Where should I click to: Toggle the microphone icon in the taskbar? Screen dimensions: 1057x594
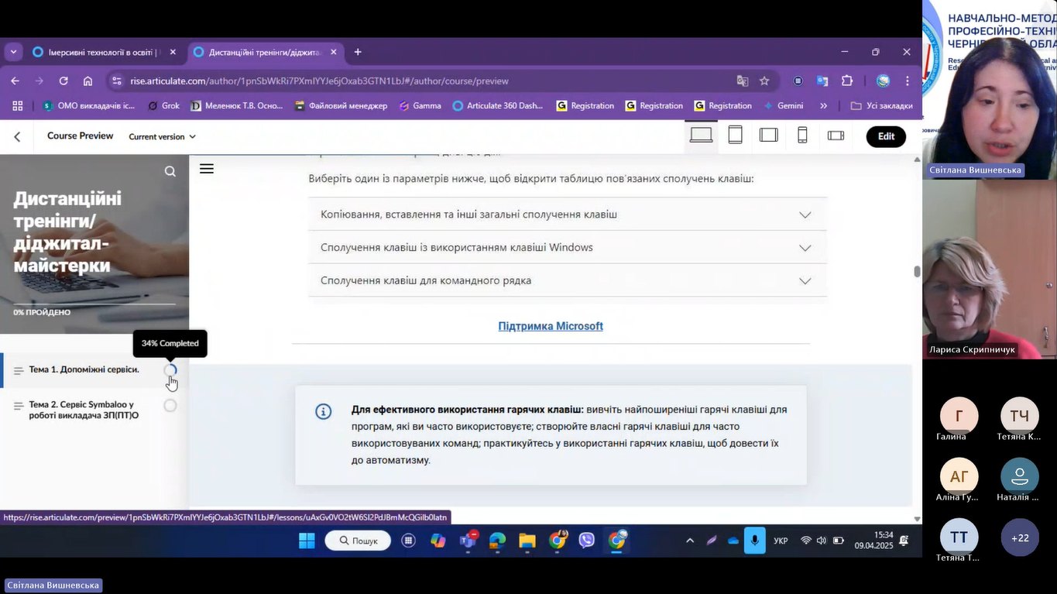point(754,541)
